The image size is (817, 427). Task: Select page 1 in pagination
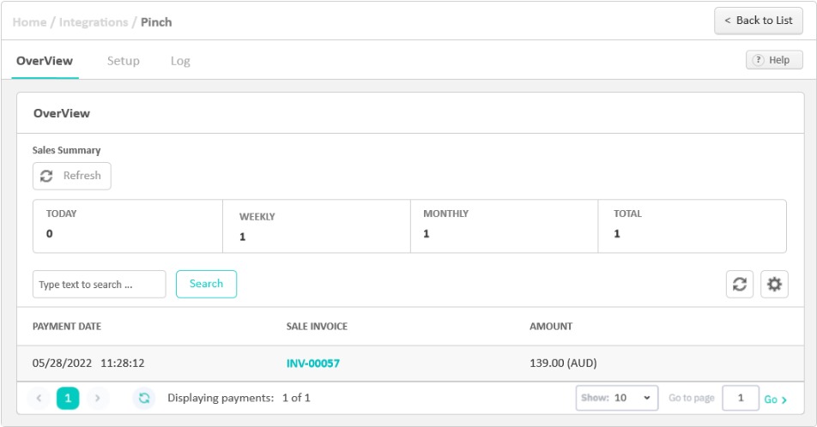point(68,398)
